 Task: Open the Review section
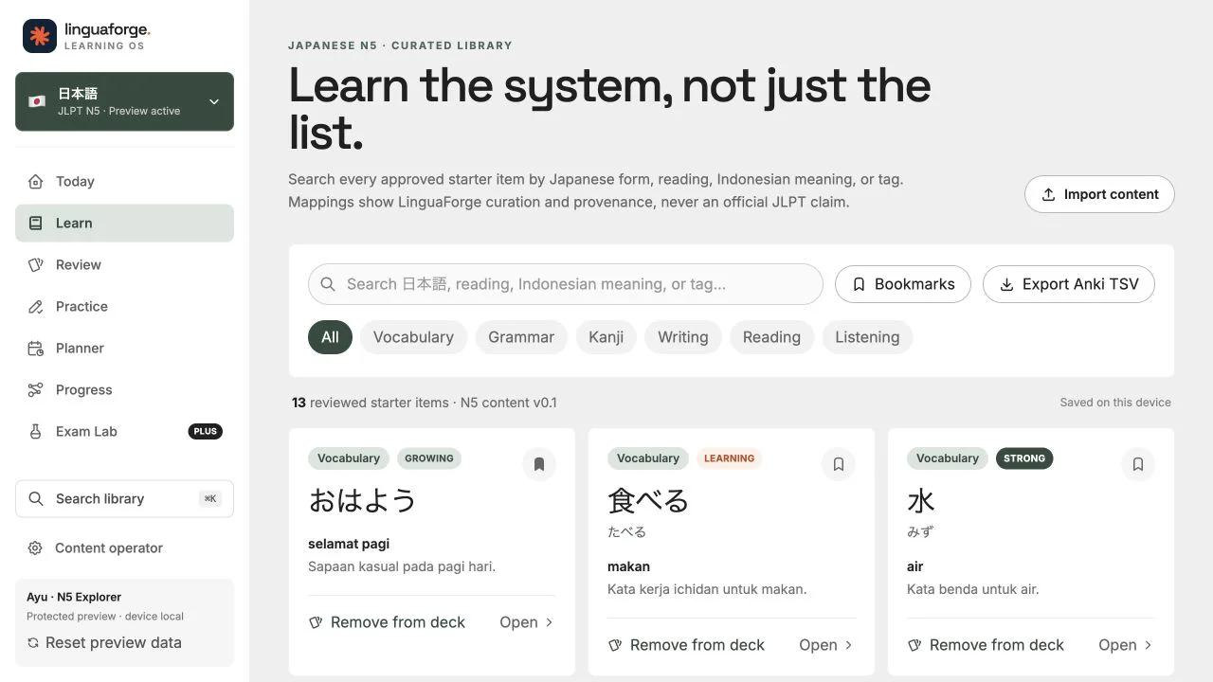click(x=124, y=264)
